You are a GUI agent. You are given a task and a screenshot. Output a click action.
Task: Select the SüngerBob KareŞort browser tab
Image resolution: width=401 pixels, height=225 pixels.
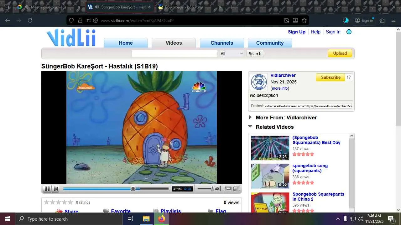coord(120,7)
